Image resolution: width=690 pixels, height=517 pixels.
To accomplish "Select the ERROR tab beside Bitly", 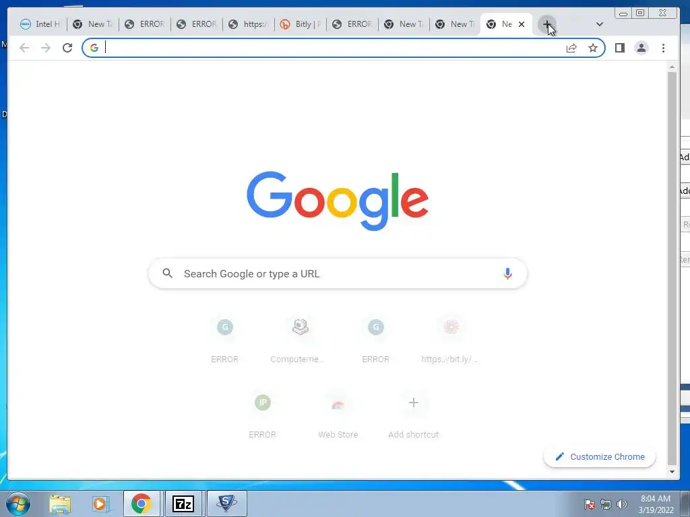I will click(353, 24).
